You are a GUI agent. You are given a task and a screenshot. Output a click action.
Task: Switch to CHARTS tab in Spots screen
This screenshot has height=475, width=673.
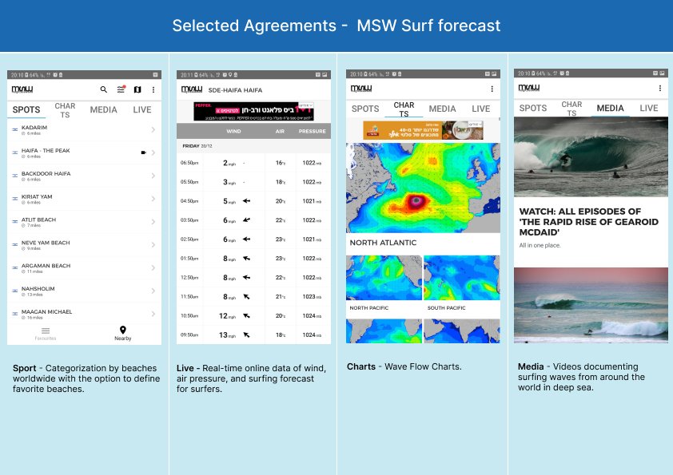pyautogui.click(x=65, y=110)
